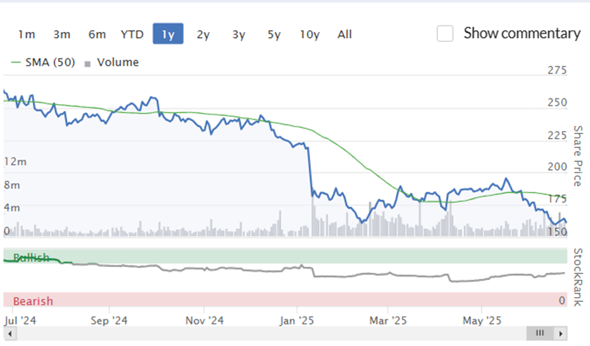Grab the horizontal scrollbar thumb handle
Viewport: 590px width, 346px height.
pyautogui.click(x=540, y=333)
